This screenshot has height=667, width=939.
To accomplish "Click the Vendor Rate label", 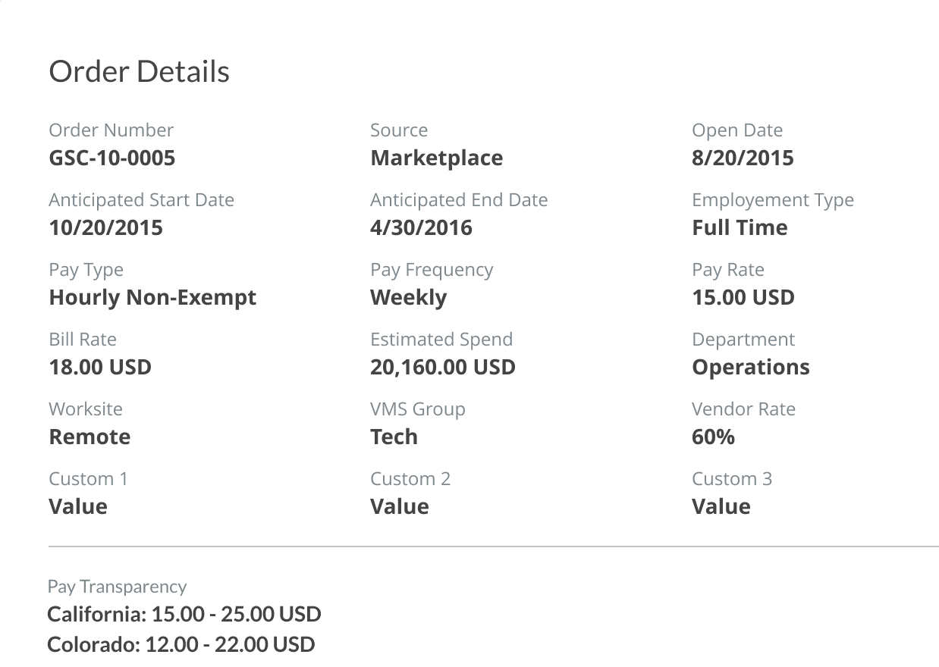I will click(743, 409).
